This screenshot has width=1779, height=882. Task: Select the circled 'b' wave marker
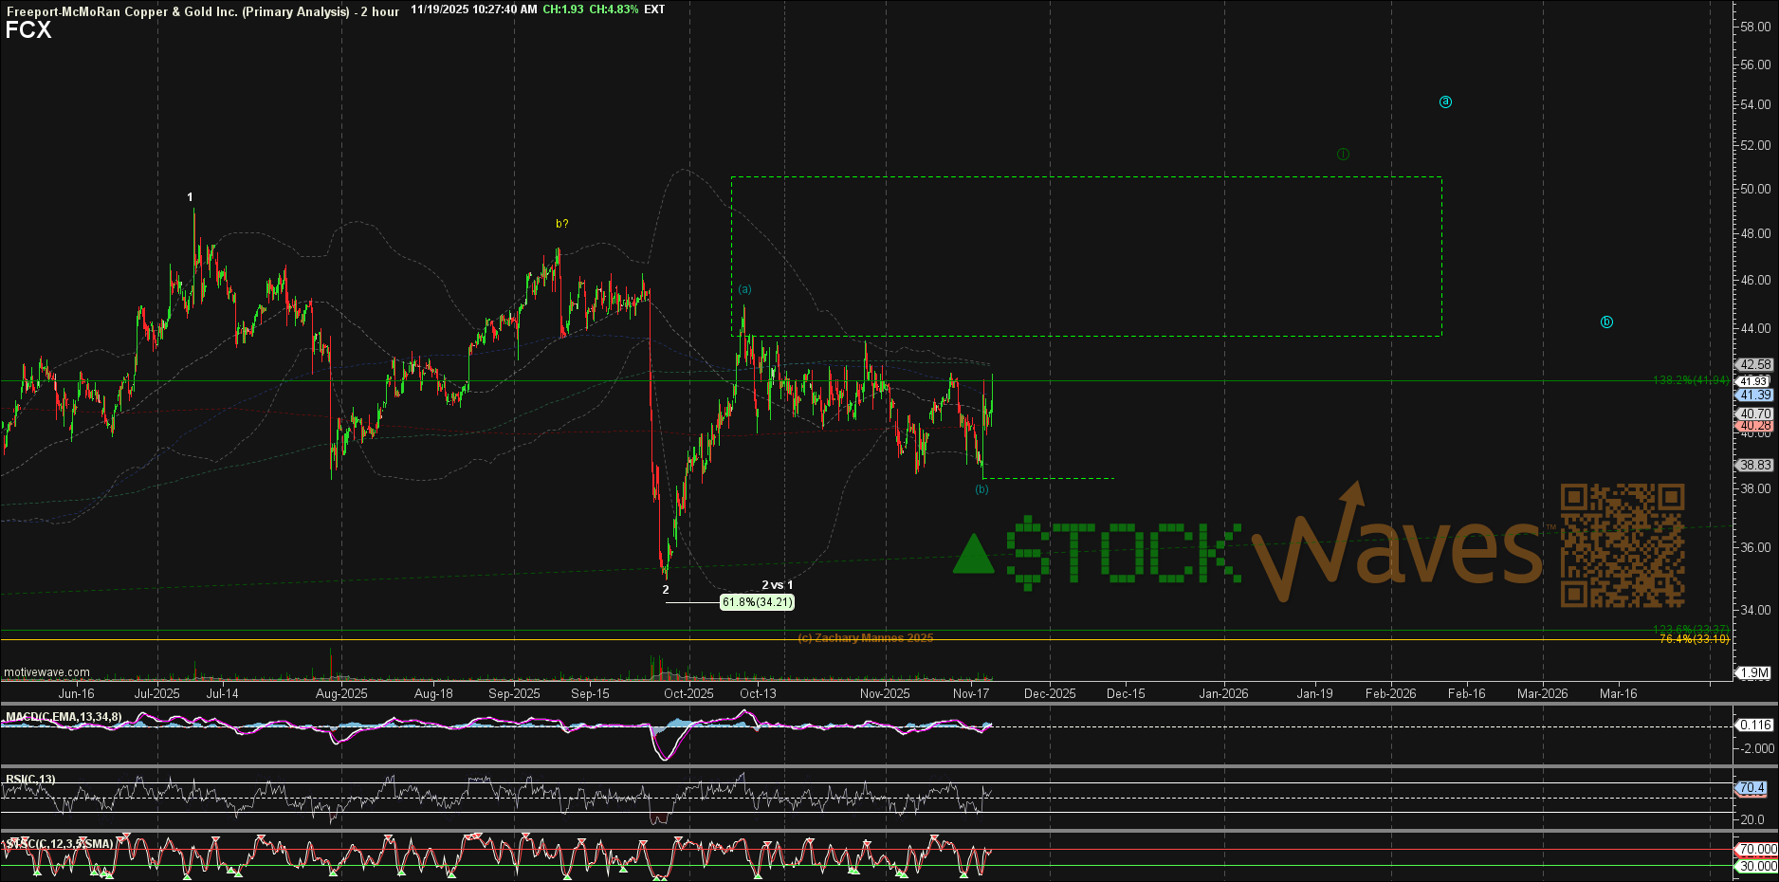point(1606,322)
